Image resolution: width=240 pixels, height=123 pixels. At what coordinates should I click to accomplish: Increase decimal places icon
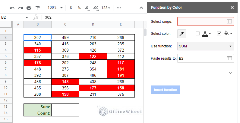point(96,8)
